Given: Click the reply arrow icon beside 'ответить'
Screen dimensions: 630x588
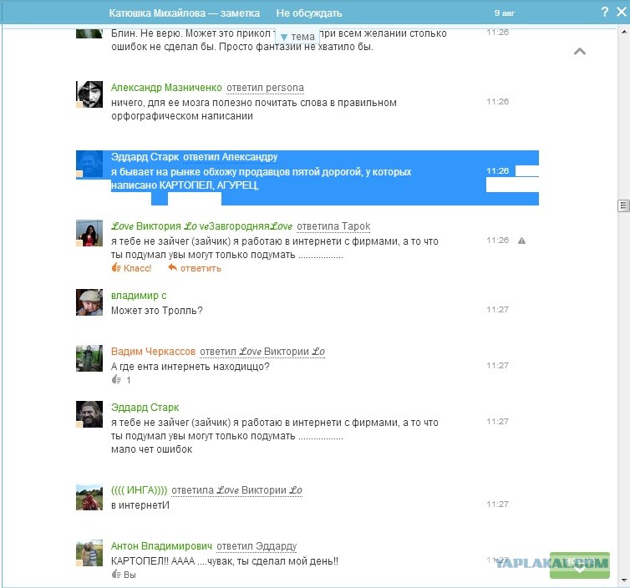Looking at the screenshot, I should (172, 267).
